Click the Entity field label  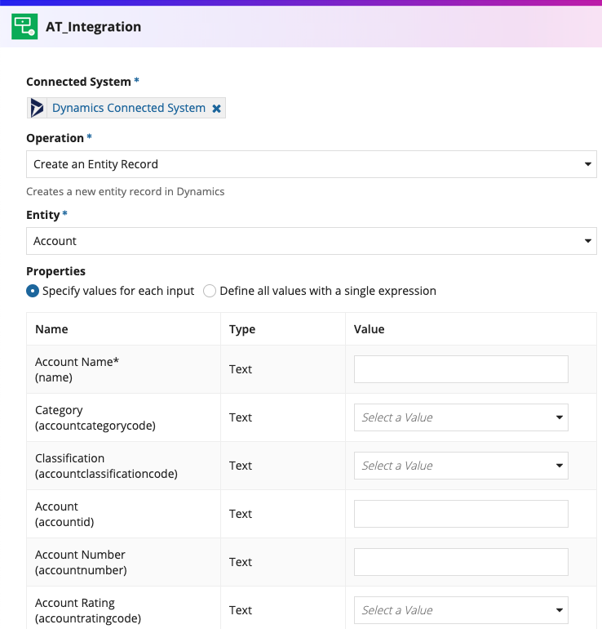tap(43, 215)
